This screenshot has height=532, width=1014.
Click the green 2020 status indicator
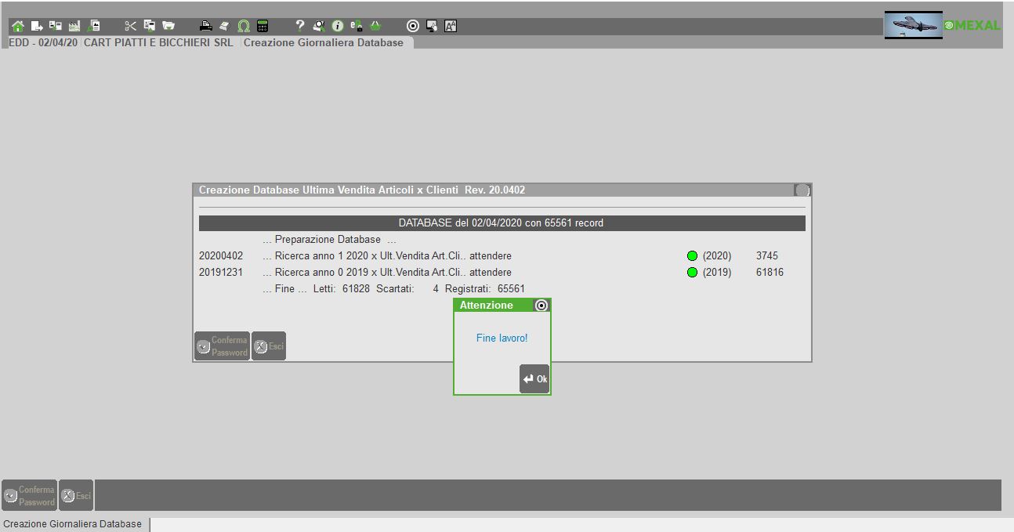(x=692, y=256)
